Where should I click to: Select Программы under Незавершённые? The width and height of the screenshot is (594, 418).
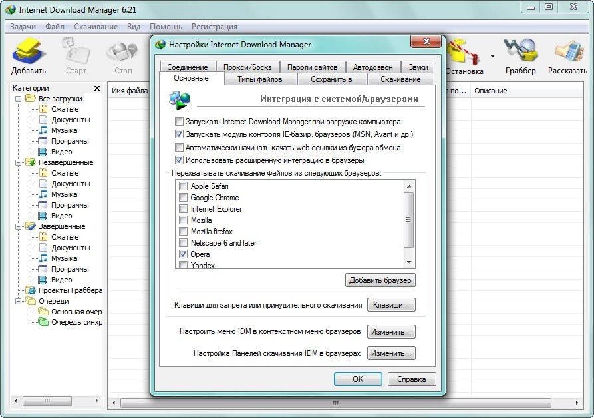click(x=64, y=205)
